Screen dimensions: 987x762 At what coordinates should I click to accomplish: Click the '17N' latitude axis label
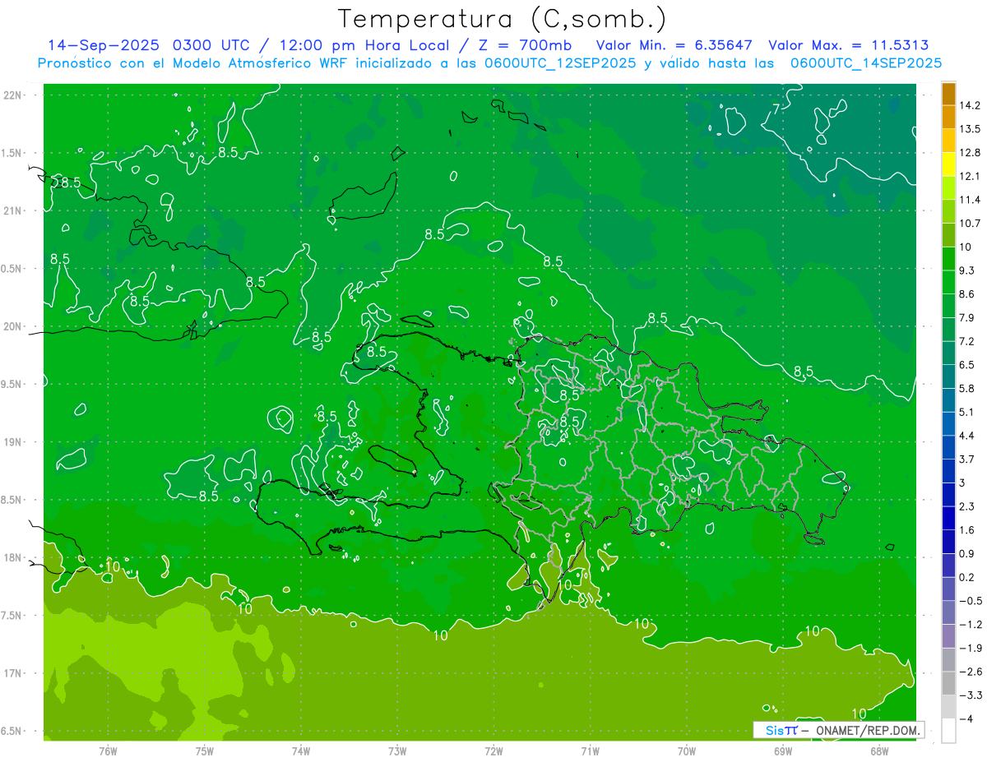tap(14, 673)
